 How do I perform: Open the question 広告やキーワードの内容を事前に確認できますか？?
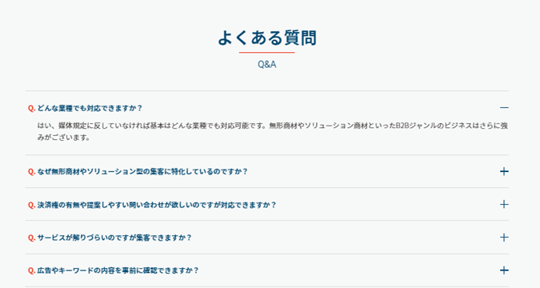(118, 270)
